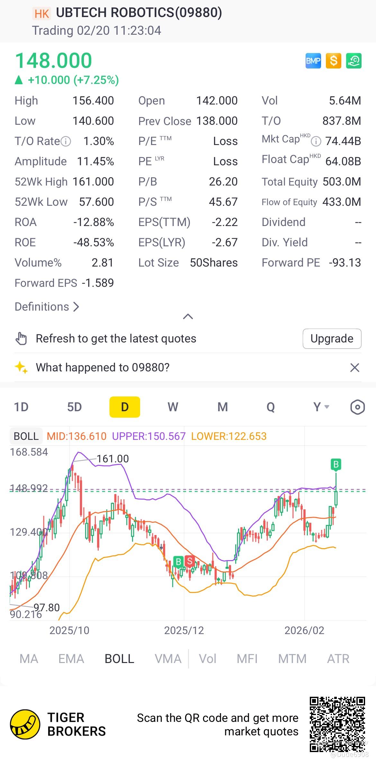376x763 pixels.
Task: Select MA indicator
Action: (29, 659)
